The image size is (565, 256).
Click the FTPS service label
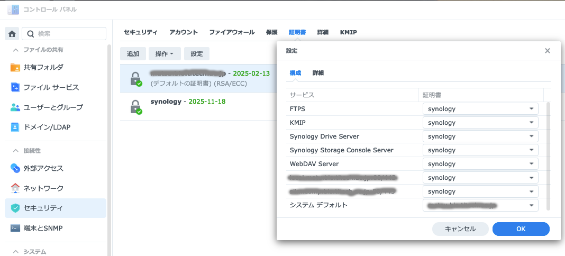point(298,109)
